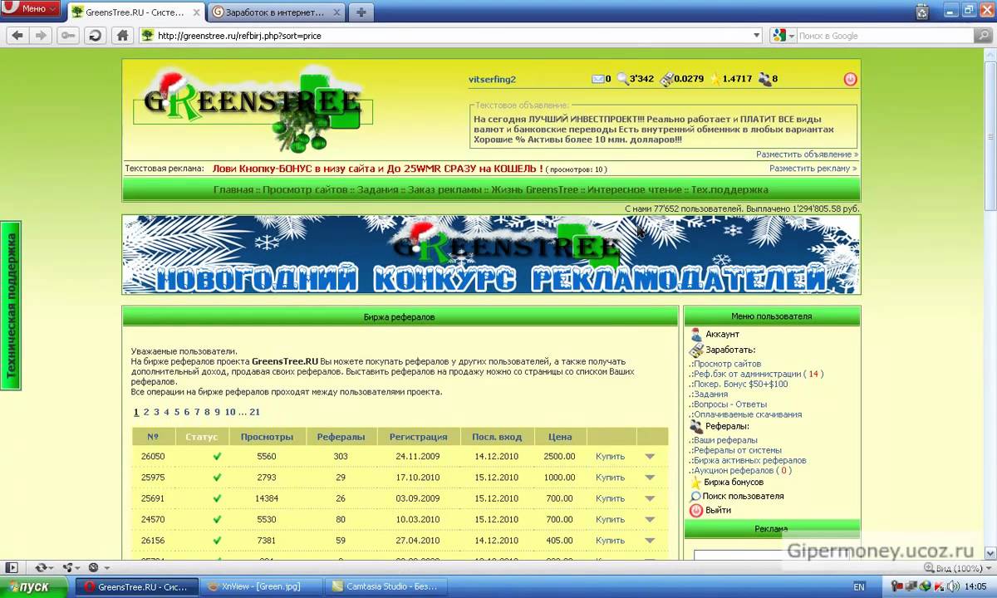
Task: Switch to Camtasia Studio taskbar window
Action: click(x=387, y=586)
